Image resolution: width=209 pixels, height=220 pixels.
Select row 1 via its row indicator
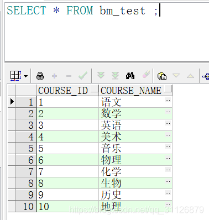(12, 102)
